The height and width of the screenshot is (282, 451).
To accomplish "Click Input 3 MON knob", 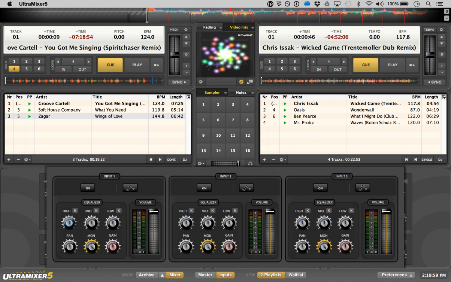I will click(x=324, y=246).
